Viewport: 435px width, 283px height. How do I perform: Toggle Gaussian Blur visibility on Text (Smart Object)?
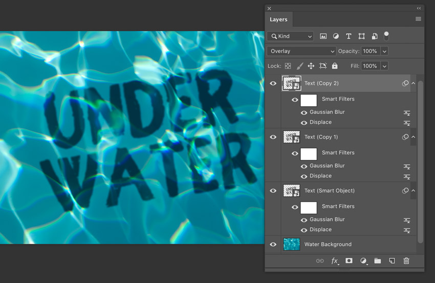tap(304, 220)
